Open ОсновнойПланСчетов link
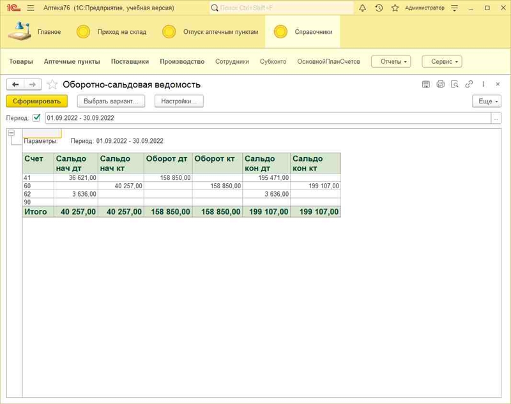The image size is (511, 404). click(328, 61)
